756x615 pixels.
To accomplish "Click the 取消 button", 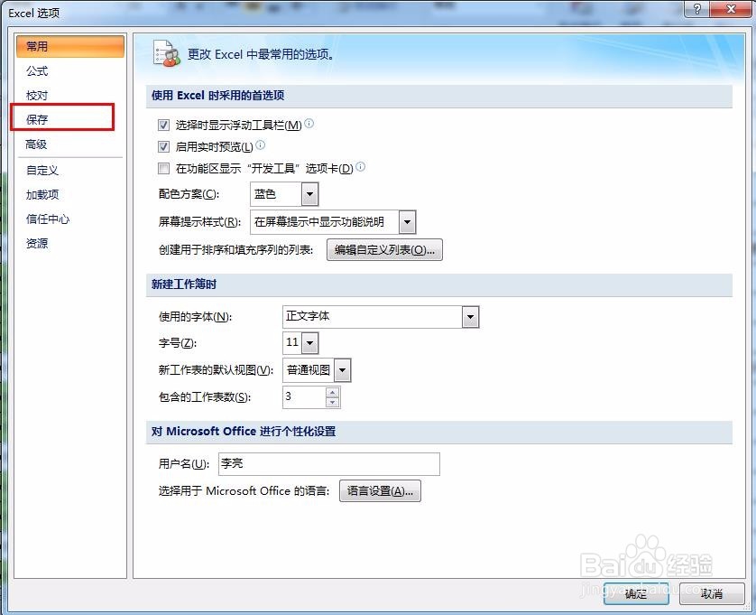I will click(x=712, y=593).
